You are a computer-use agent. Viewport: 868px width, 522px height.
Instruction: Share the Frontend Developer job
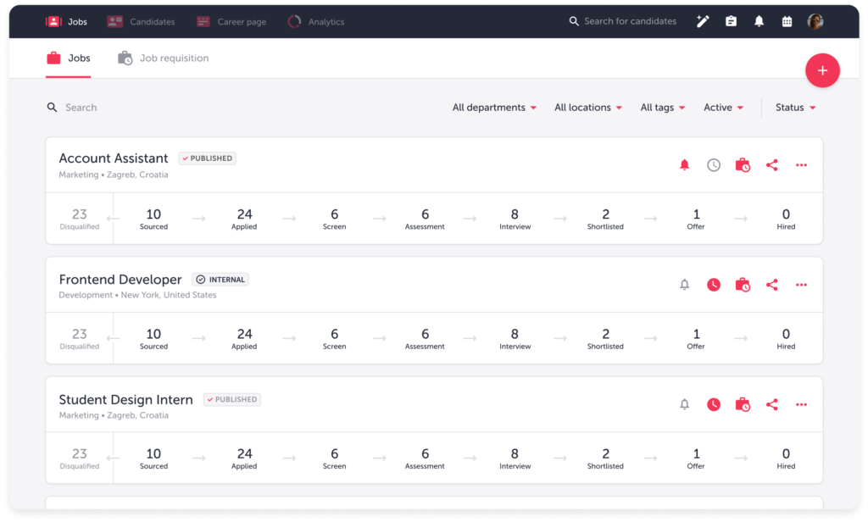(771, 285)
